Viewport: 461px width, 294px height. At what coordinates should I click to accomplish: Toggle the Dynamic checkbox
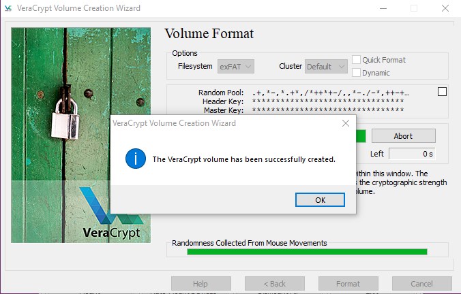356,72
